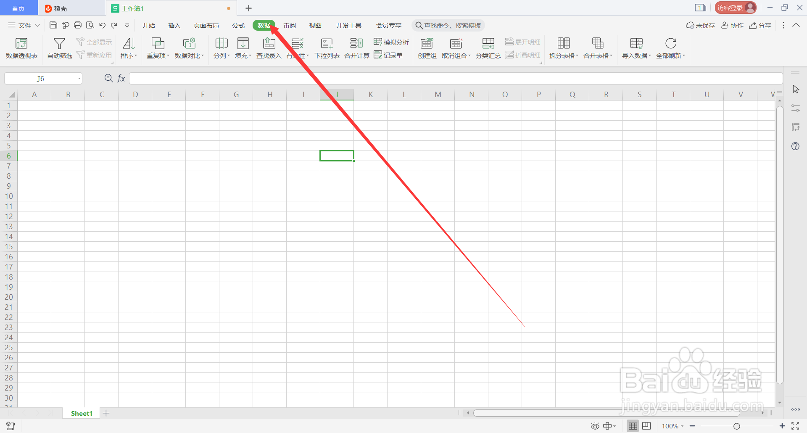Open Data Compare (数据对比) tool
The image size is (807, 433).
(x=189, y=48)
